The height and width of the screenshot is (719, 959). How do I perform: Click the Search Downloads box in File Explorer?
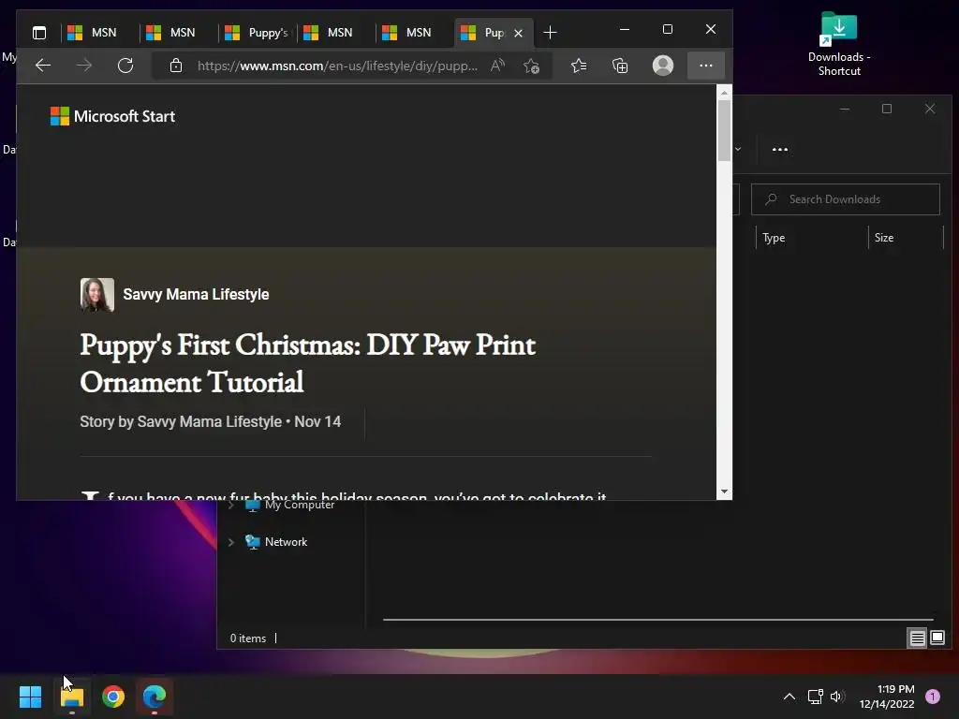(x=846, y=199)
